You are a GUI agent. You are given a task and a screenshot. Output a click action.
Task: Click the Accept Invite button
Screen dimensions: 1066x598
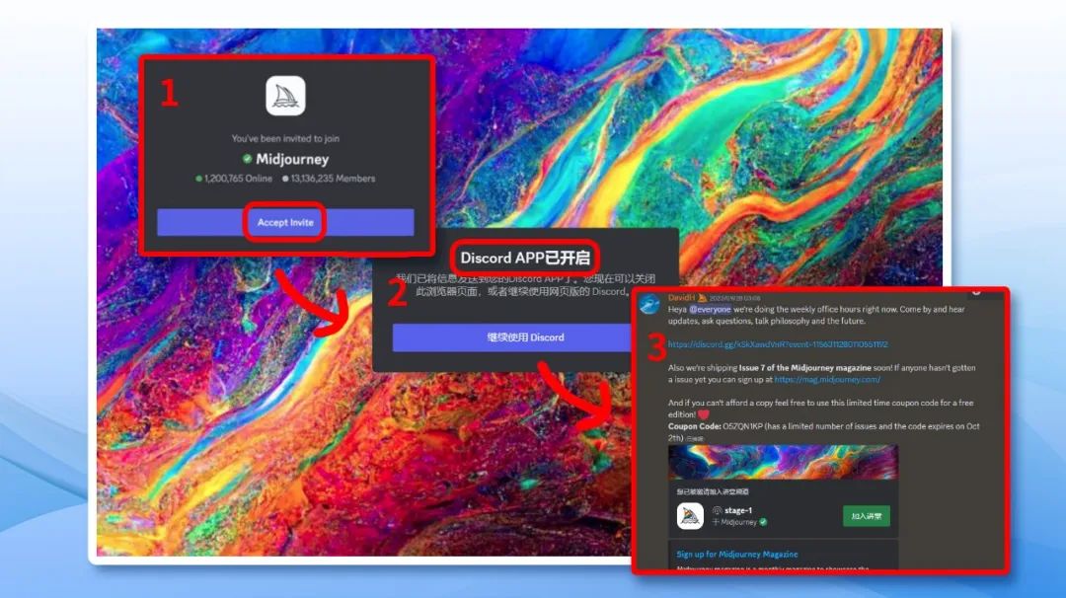(285, 222)
